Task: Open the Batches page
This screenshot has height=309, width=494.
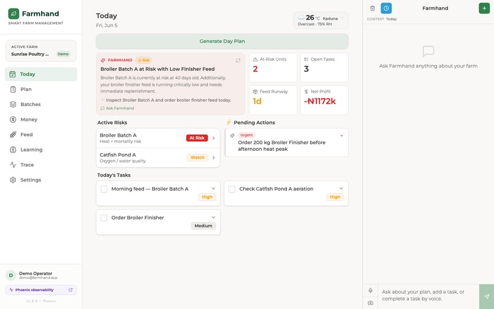Action: (x=41, y=104)
